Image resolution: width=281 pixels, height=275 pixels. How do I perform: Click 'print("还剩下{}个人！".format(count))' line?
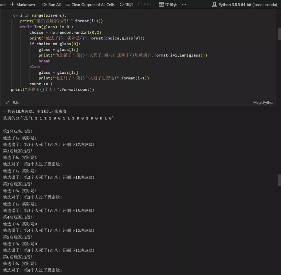(52, 90)
